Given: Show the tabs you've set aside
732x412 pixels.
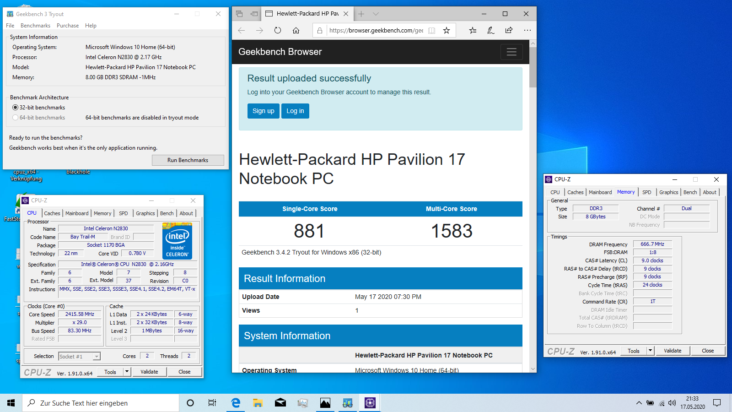Looking at the screenshot, I should click(x=239, y=14).
